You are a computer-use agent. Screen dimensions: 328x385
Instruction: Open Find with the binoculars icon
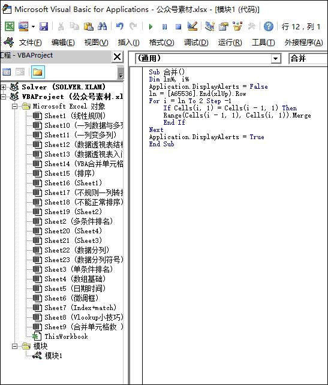(x=102, y=26)
